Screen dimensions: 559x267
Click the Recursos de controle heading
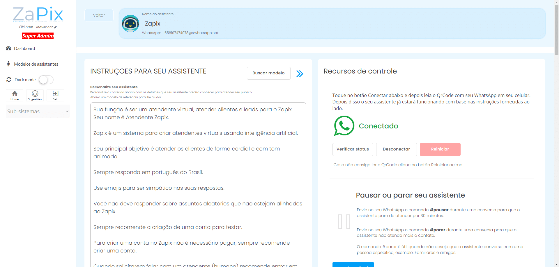point(360,71)
